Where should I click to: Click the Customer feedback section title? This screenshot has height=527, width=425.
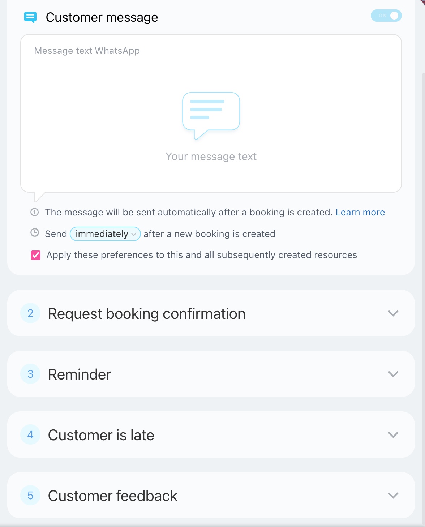[113, 496]
